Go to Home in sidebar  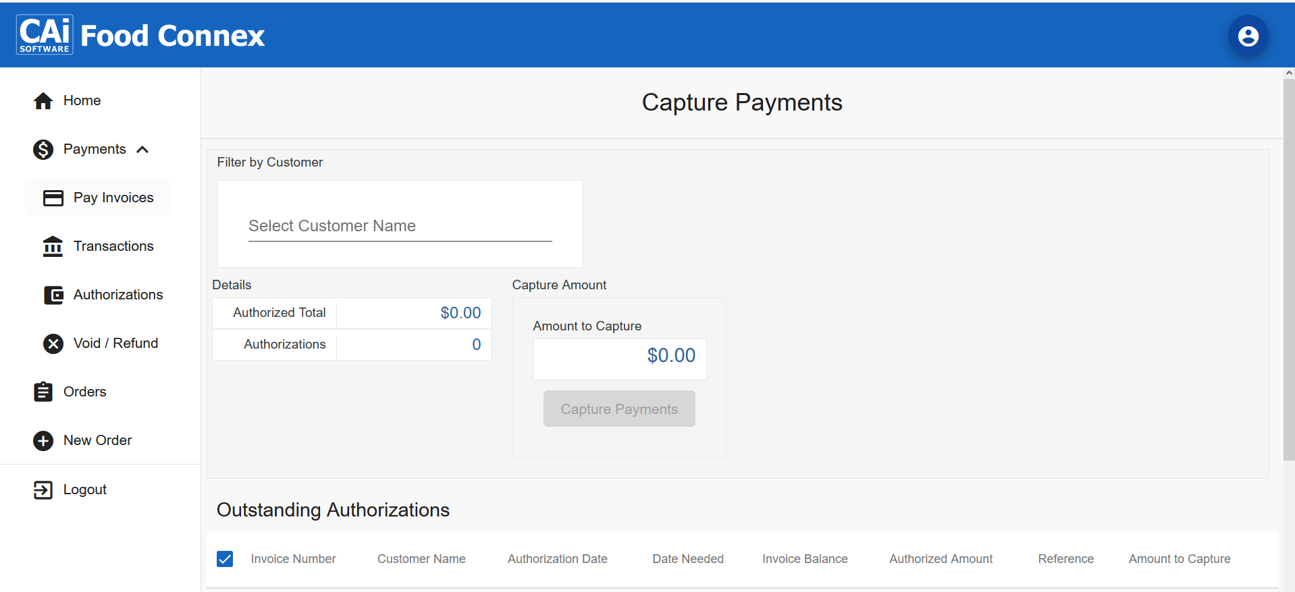pyautogui.click(x=82, y=100)
